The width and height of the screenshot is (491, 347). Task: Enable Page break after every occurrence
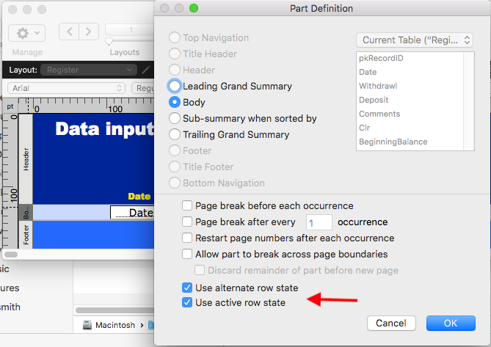[x=187, y=222]
